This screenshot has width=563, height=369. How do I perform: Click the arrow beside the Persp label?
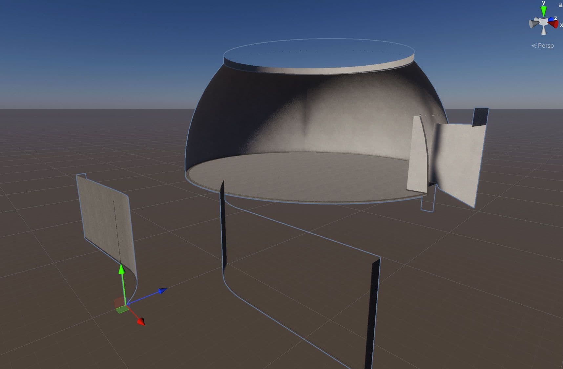click(534, 45)
